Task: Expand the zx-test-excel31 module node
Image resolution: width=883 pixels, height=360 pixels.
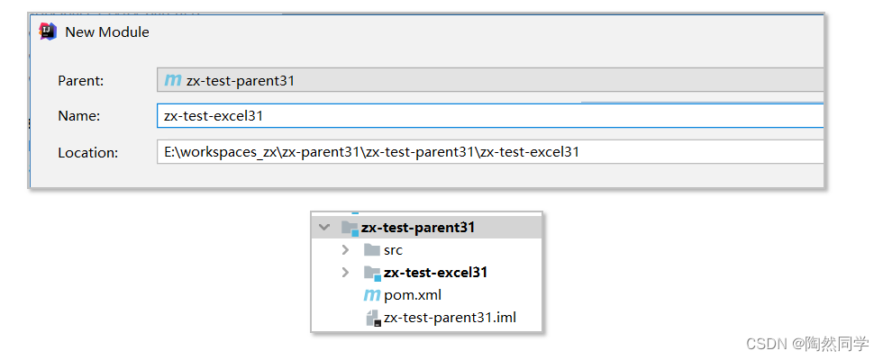Action: tap(346, 273)
